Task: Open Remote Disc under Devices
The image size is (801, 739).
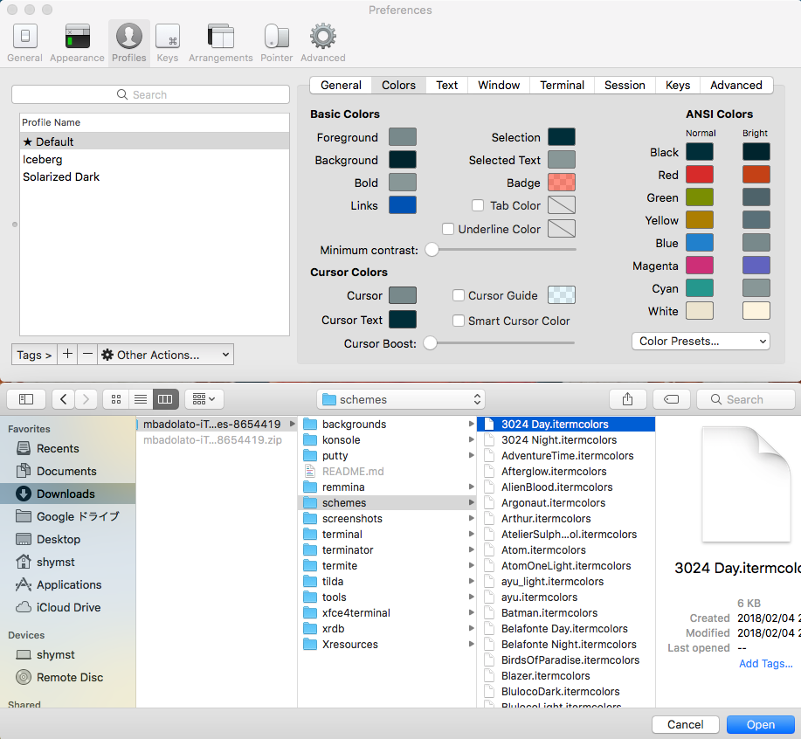Action: (x=70, y=677)
